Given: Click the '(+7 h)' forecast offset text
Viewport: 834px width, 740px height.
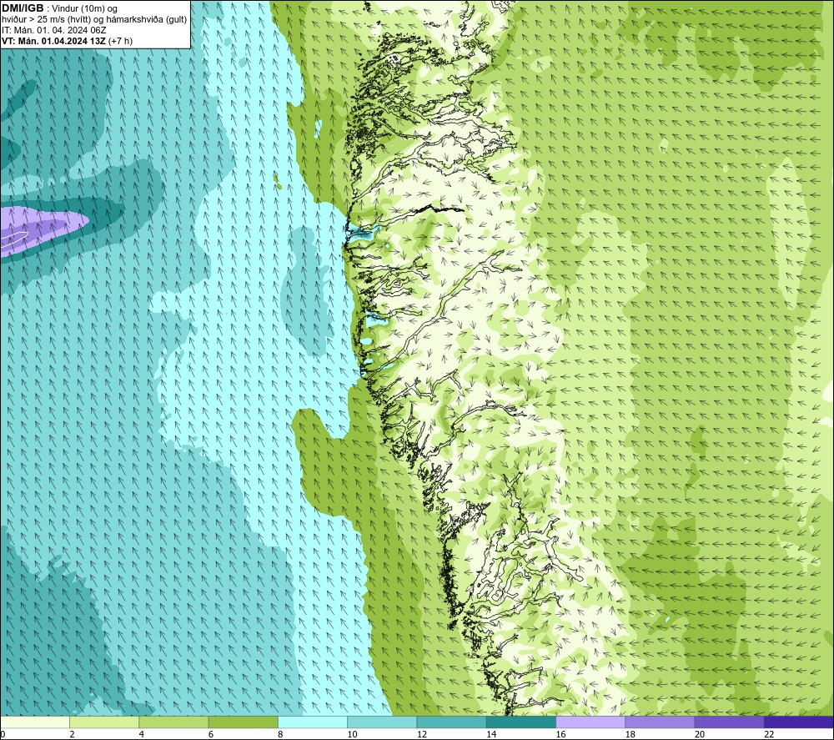Looking at the screenshot, I should [x=120, y=41].
